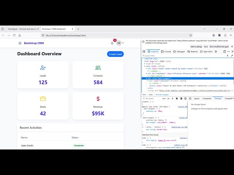The image size is (234, 175).
Task: Click the body breadcrumb item
Action: pos(151,95)
